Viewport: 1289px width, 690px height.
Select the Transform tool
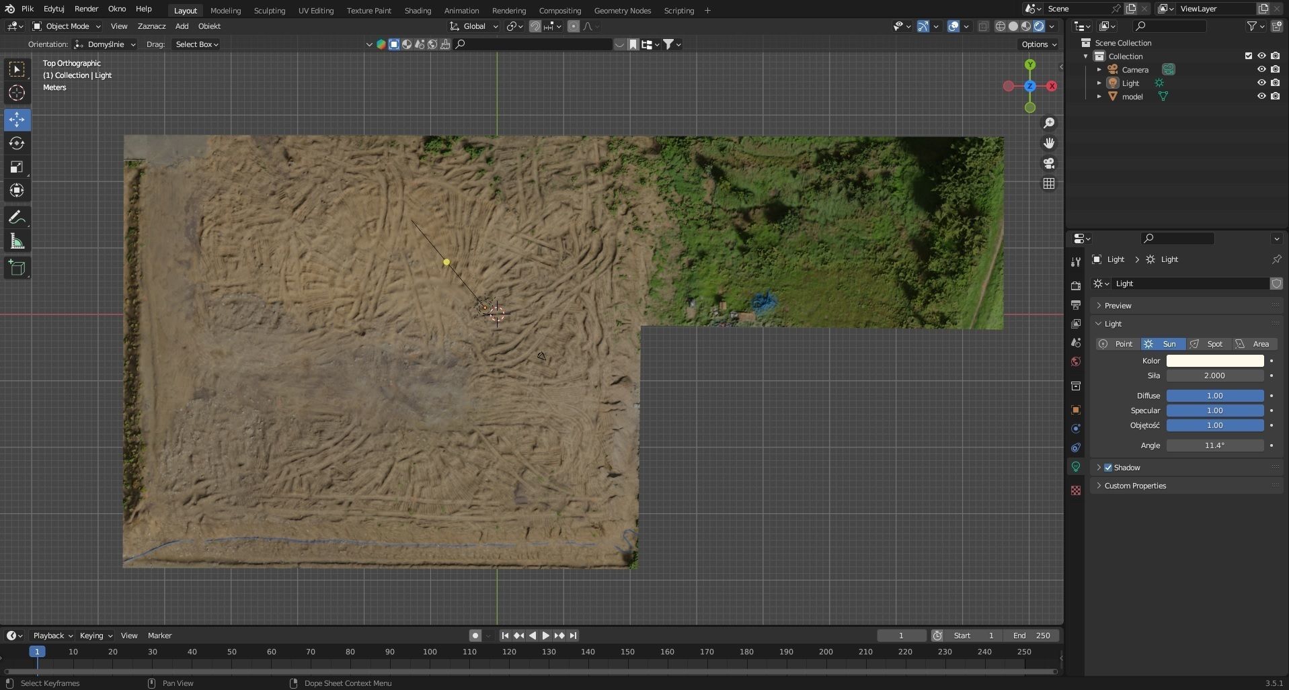pos(17,190)
